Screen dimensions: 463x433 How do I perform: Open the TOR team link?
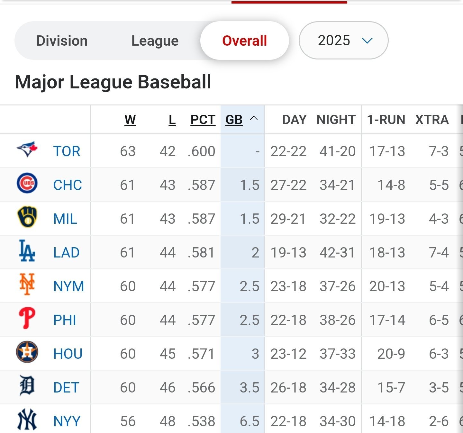[x=67, y=151]
